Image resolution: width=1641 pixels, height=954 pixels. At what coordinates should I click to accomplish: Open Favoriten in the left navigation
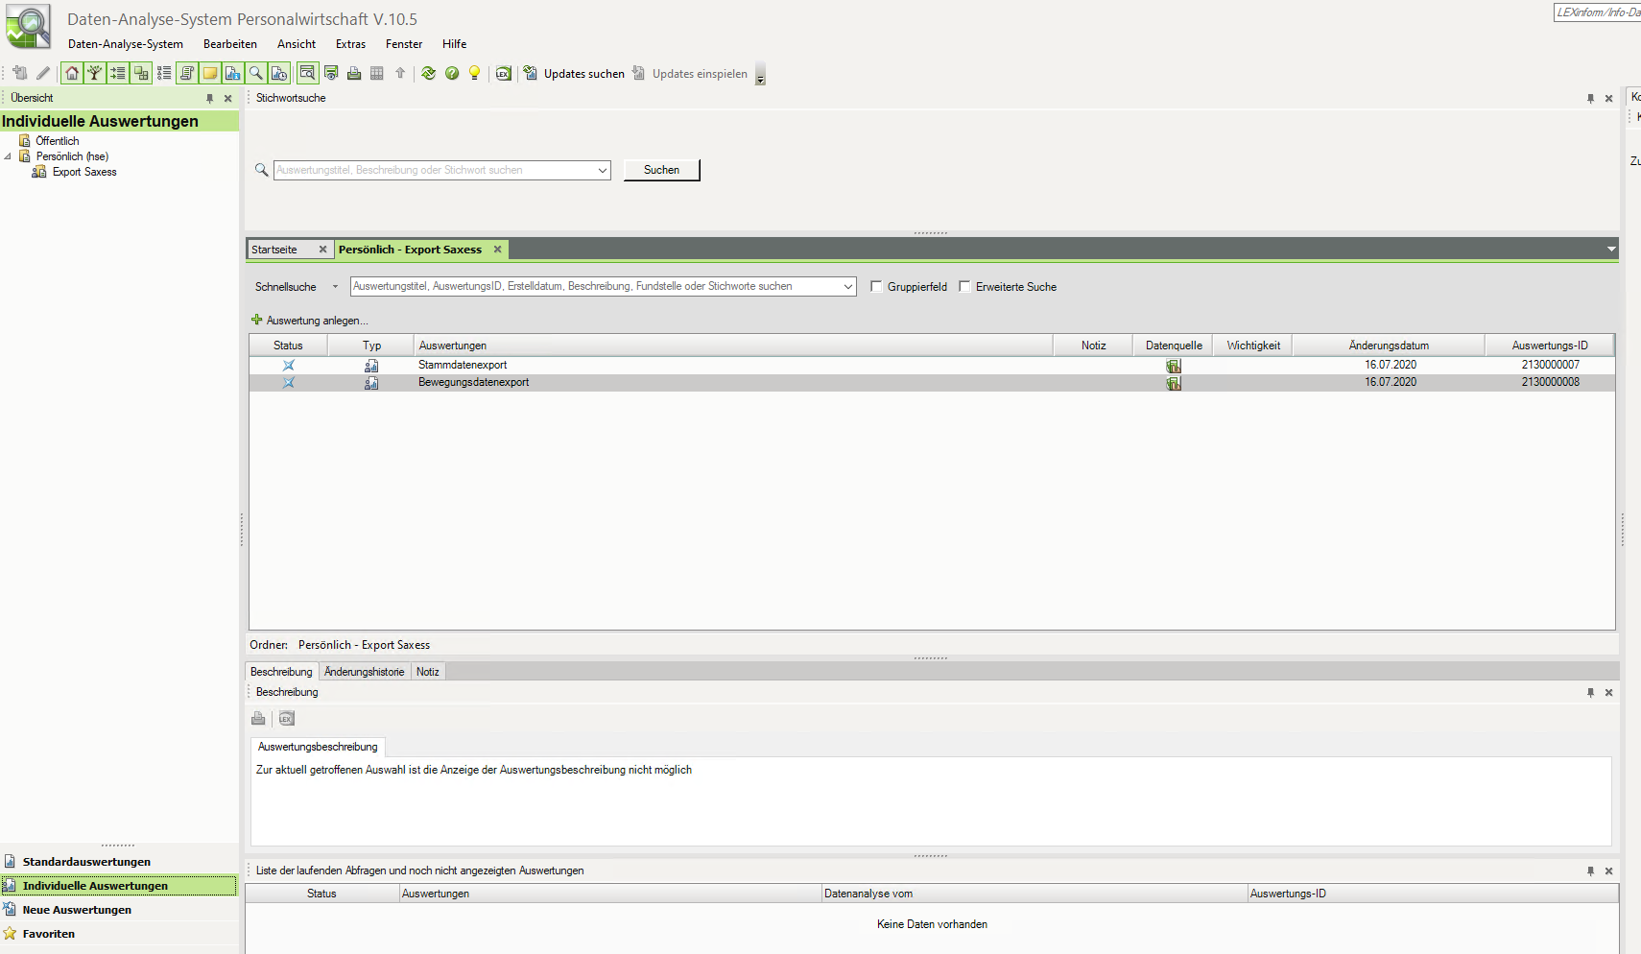click(48, 934)
